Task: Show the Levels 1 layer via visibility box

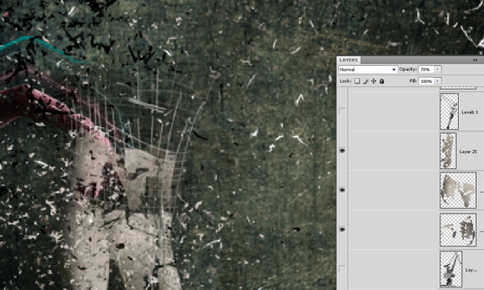Action: [x=342, y=111]
